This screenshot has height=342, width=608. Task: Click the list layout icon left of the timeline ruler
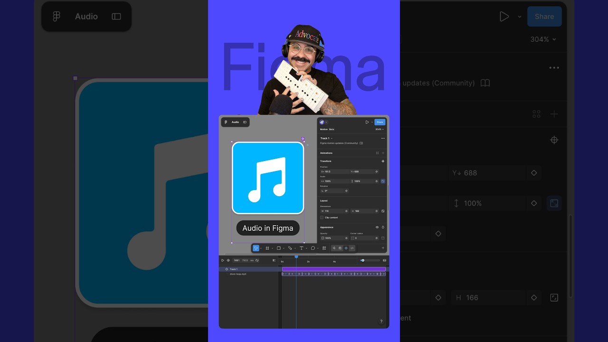[274, 260]
